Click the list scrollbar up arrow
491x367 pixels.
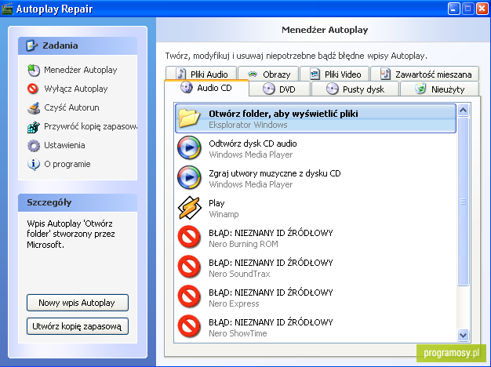[463, 110]
